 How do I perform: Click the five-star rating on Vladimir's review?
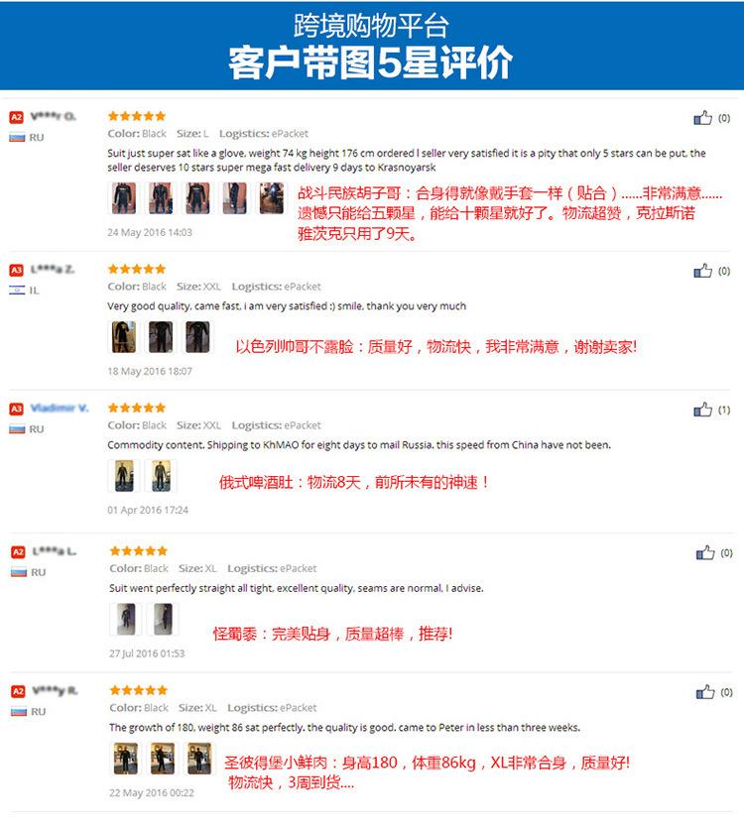pyautogui.click(x=137, y=408)
